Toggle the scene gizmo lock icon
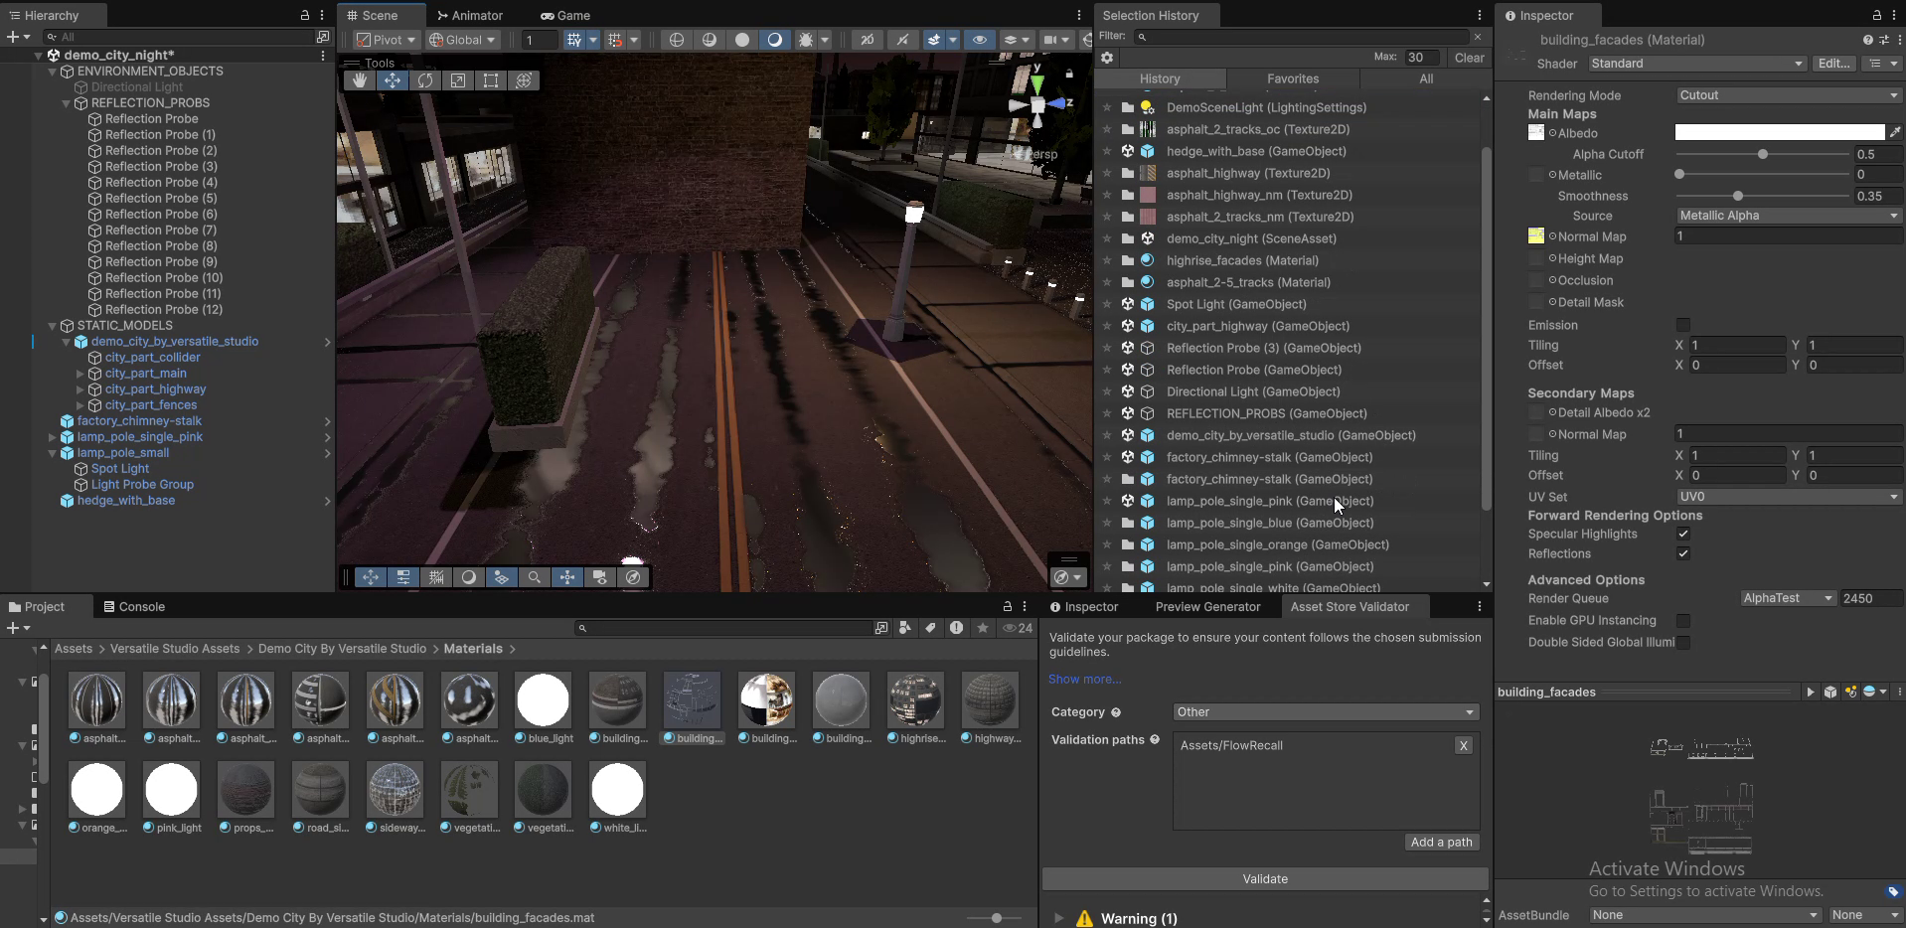This screenshot has height=928, width=1906. 1069,74
